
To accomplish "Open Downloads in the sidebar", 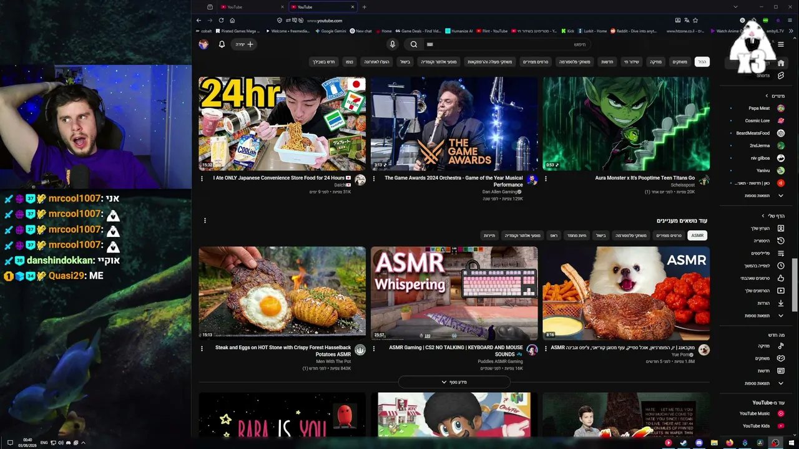I will [771, 303].
